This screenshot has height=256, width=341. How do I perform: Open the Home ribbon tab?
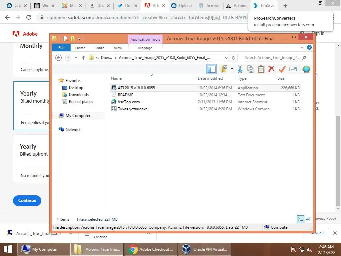pyautogui.click(x=80, y=48)
